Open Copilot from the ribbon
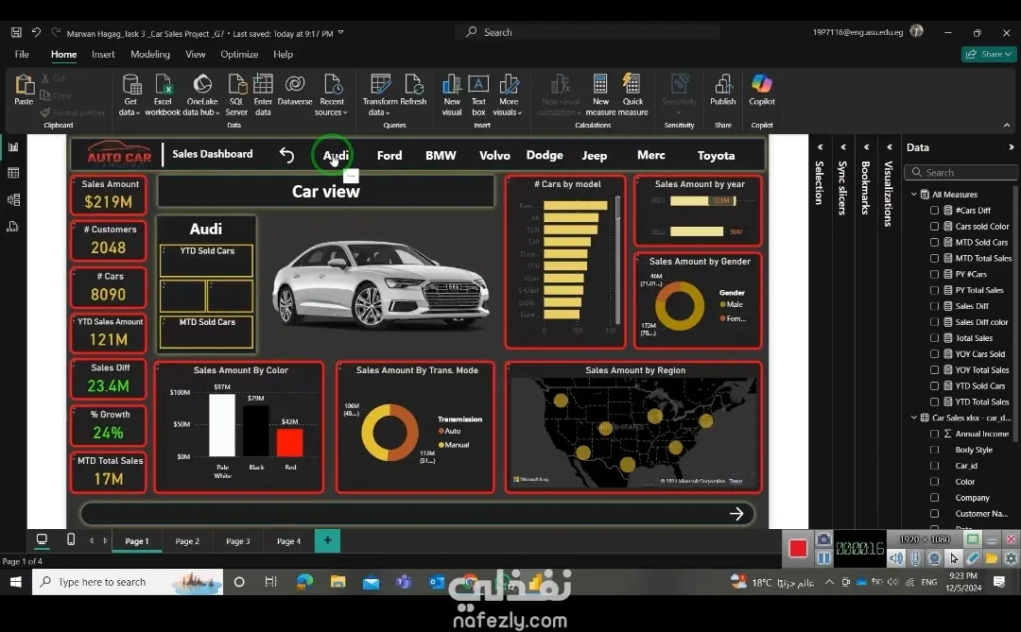 (x=762, y=90)
